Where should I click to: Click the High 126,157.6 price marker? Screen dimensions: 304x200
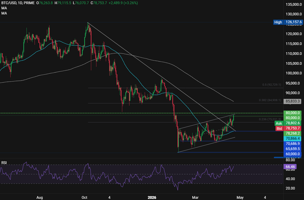point(287,22)
